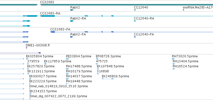This screenshot has width=213, height=100.
Task: Click the EP08728.3prime EST arrow
Action: [x=97, y=59]
